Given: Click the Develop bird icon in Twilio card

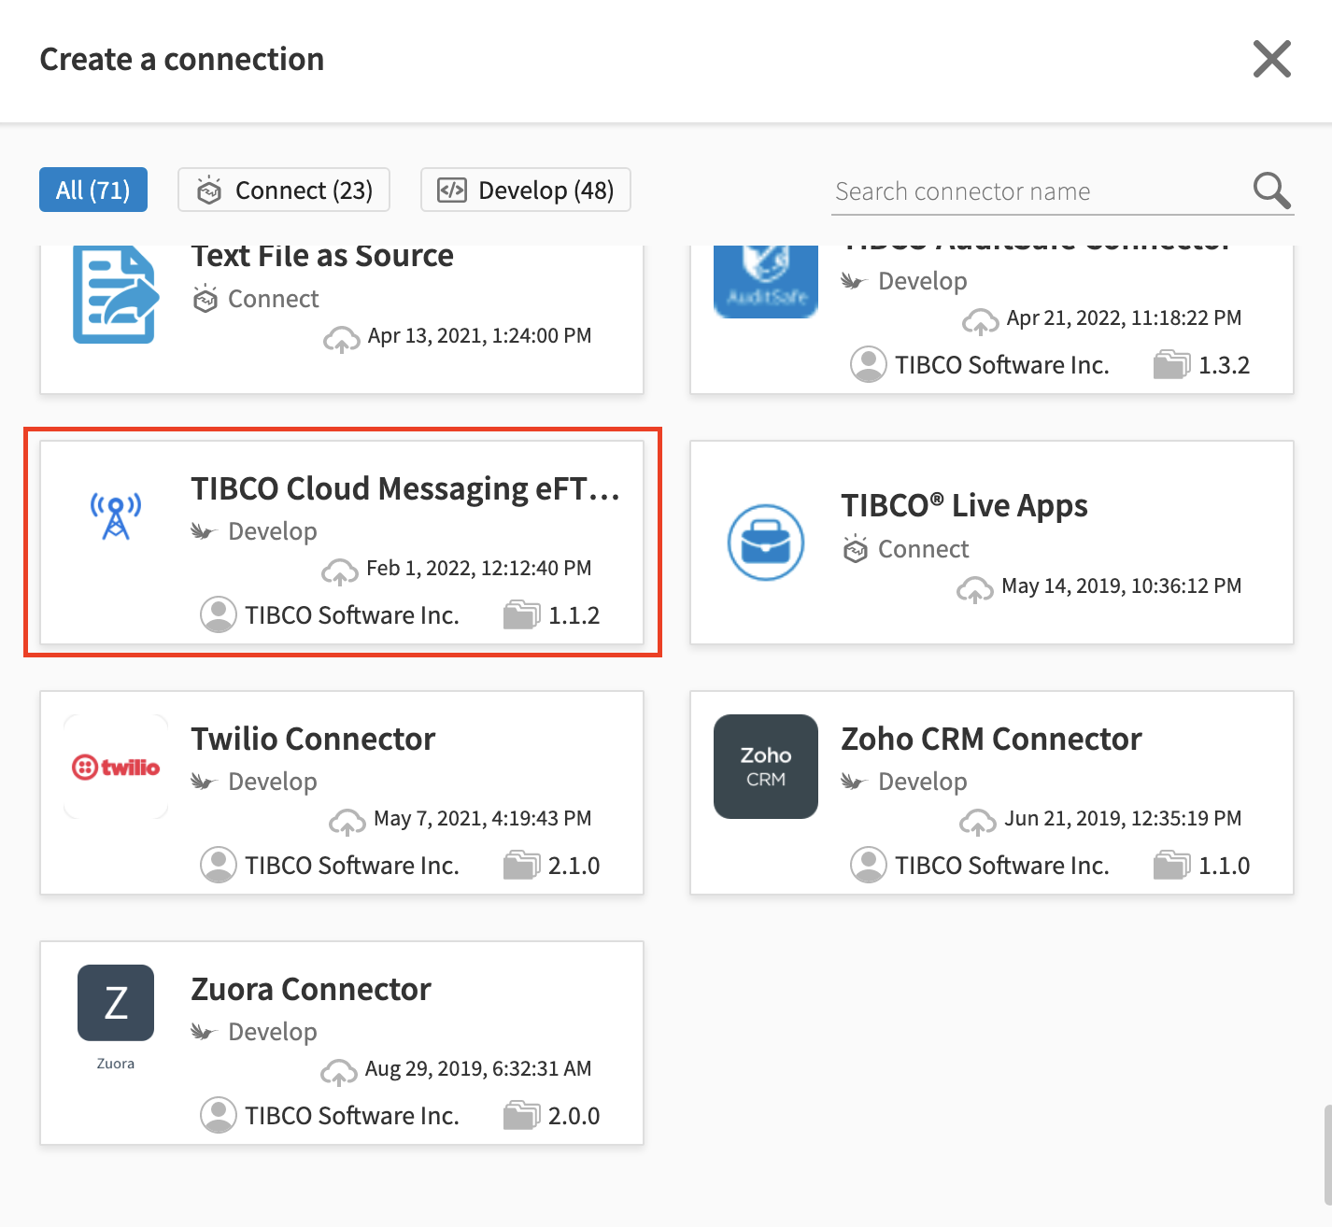Looking at the screenshot, I should pos(204,781).
